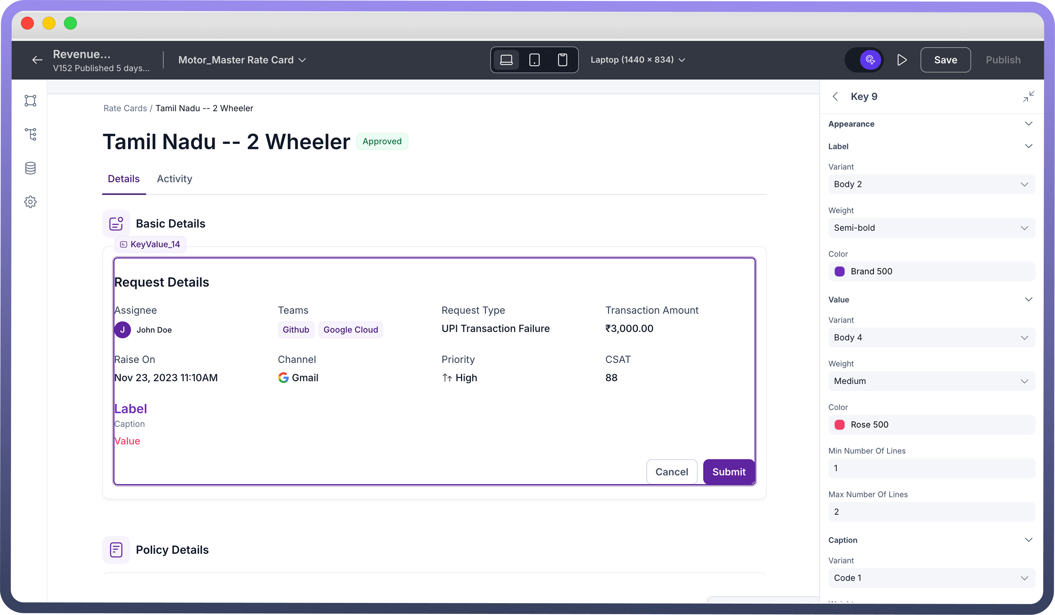
Task: Click the play preview icon
Action: pyautogui.click(x=902, y=60)
